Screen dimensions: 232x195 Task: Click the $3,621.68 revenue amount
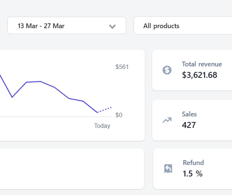199,75
